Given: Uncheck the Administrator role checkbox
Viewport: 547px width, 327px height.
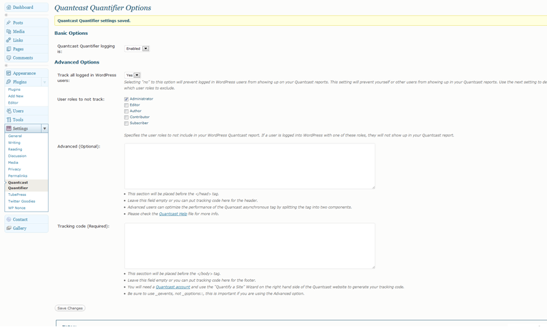Looking at the screenshot, I should (x=126, y=99).
